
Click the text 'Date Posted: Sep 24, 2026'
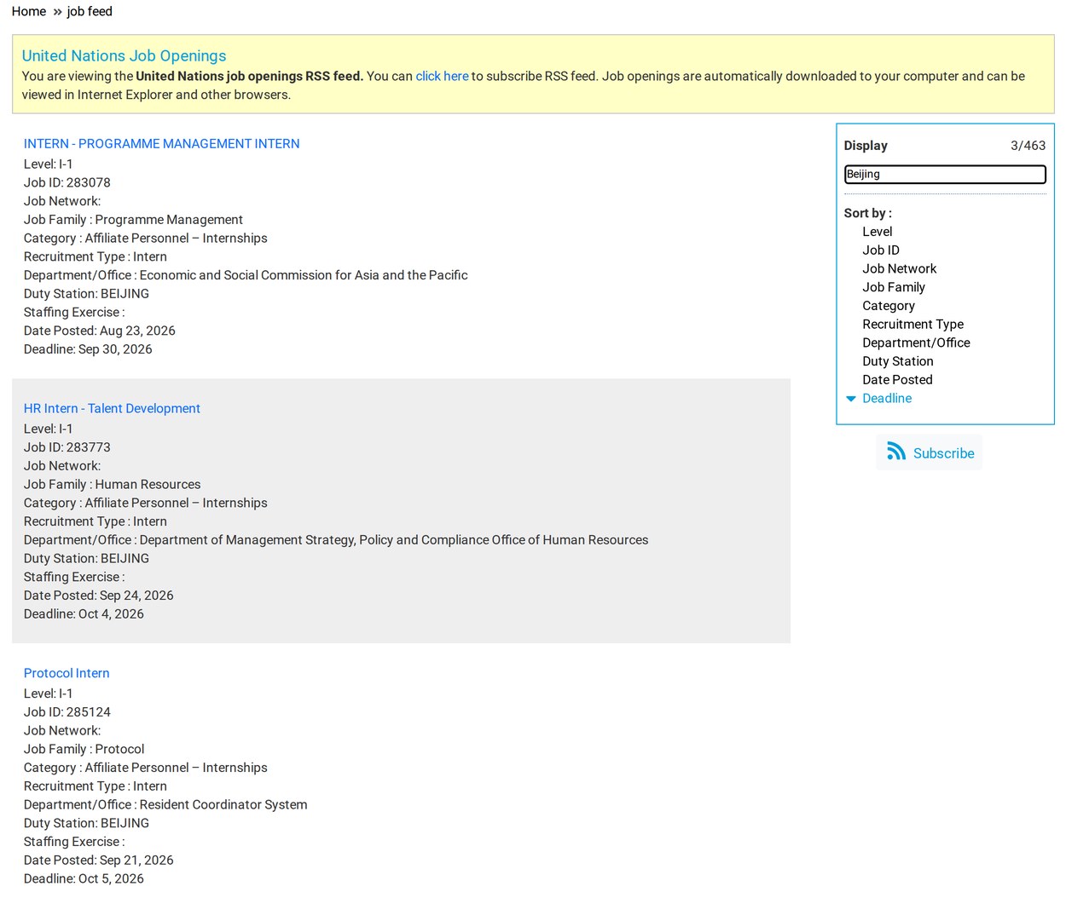99,596
